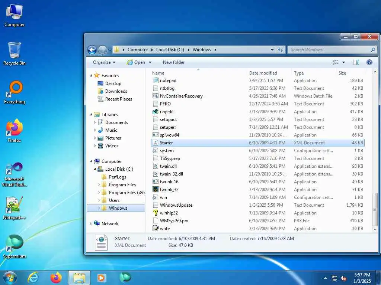Open the dropdown arrow next to Open
381x285 pixels.
(150, 62)
